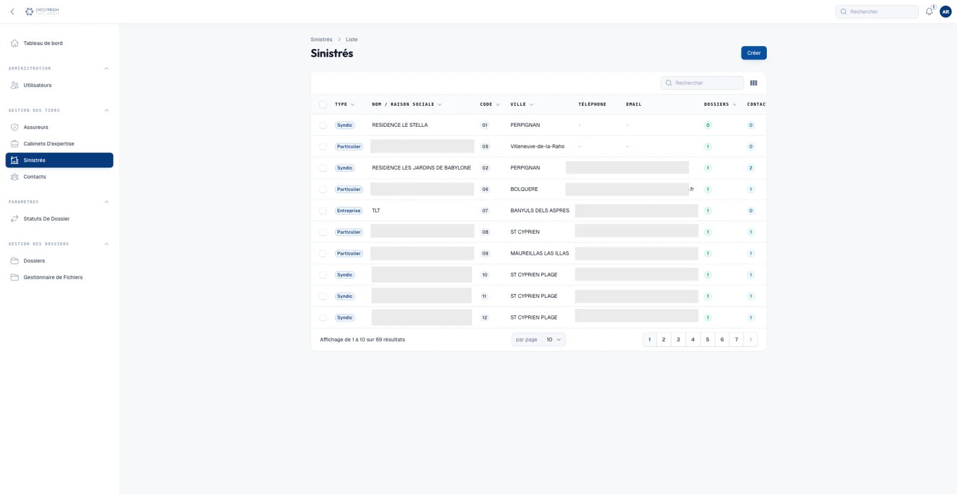
Task: Click the Utilisateurs people icon
Action: click(x=15, y=85)
